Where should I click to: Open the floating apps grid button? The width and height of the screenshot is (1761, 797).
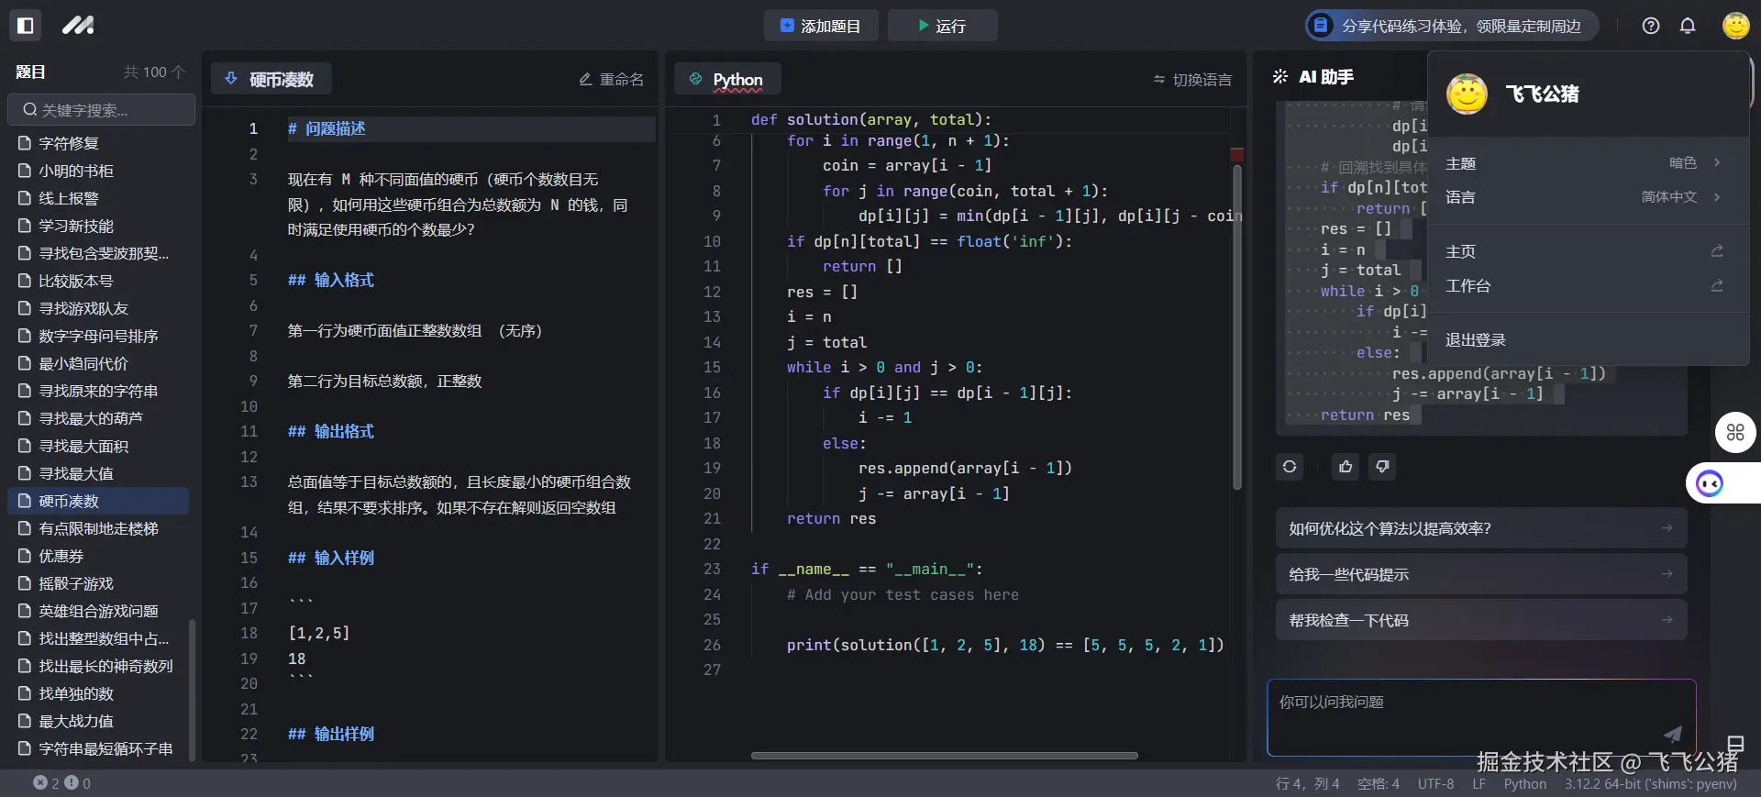tap(1735, 432)
